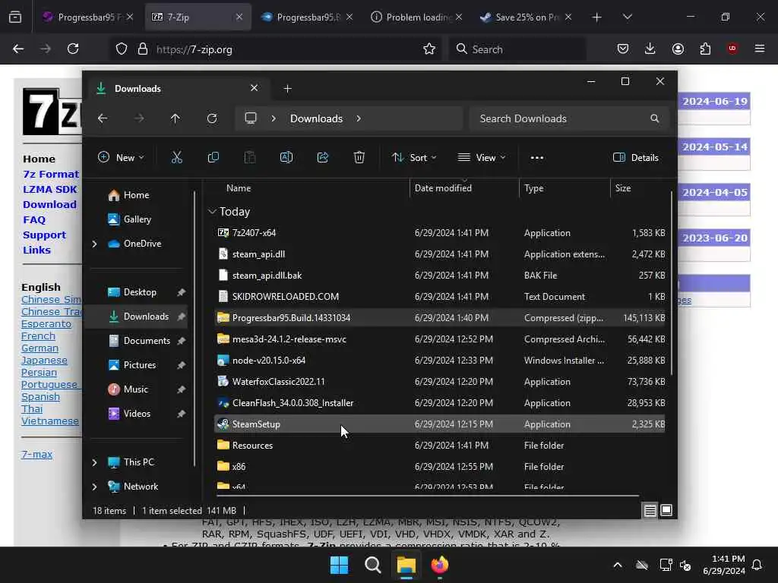Collapse the Today group chevron
Image resolution: width=778 pixels, height=583 pixels.
point(212,212)
